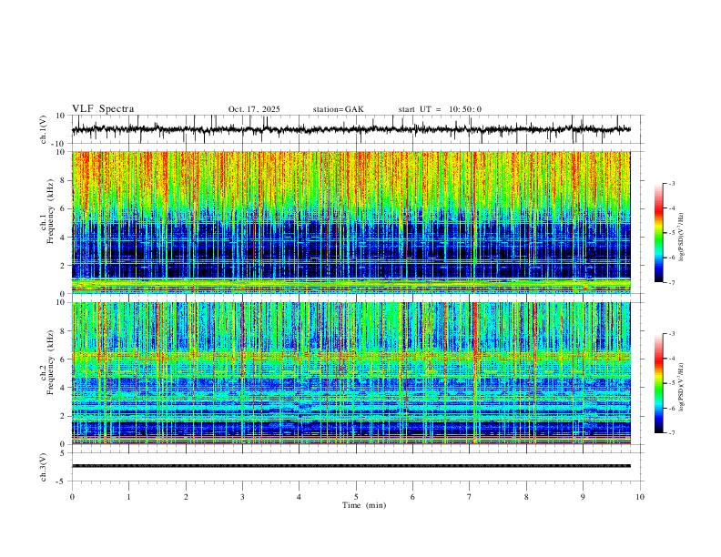Click the "Time (min)" axis title
The width and height of the screenshot is (721, 557).
364,505
